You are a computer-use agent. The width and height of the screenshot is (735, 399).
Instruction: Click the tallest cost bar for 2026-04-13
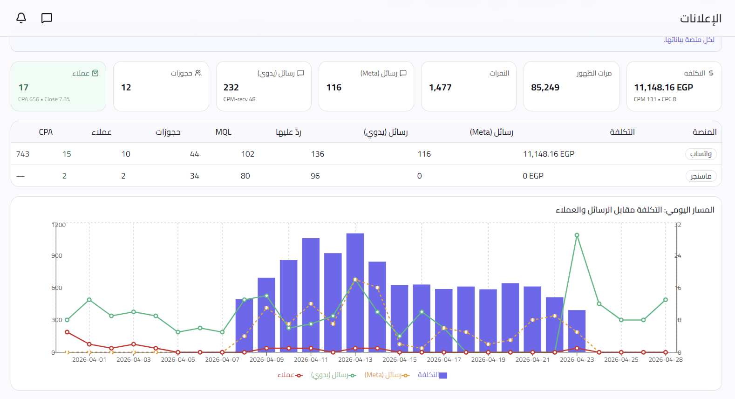pyautogui.click(x=355, y=293)
